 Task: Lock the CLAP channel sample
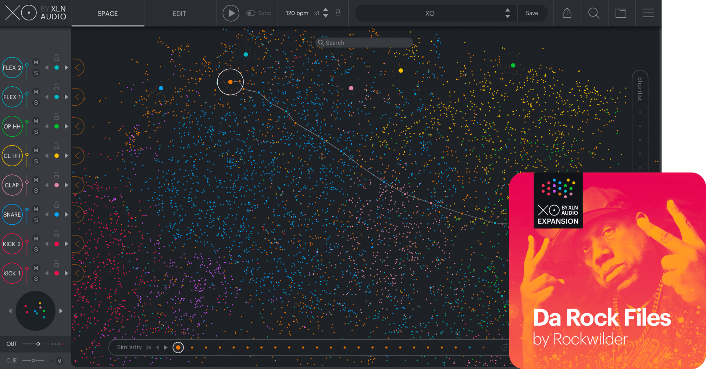pos(57,175)
